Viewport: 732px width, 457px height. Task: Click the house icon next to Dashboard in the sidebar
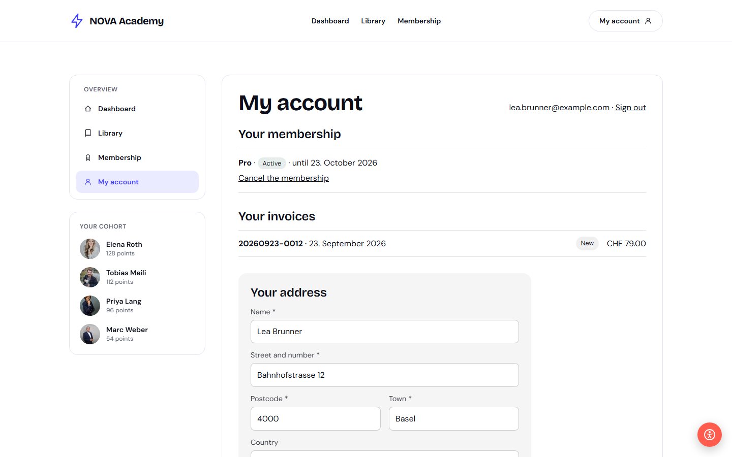[x=88, y=109]
